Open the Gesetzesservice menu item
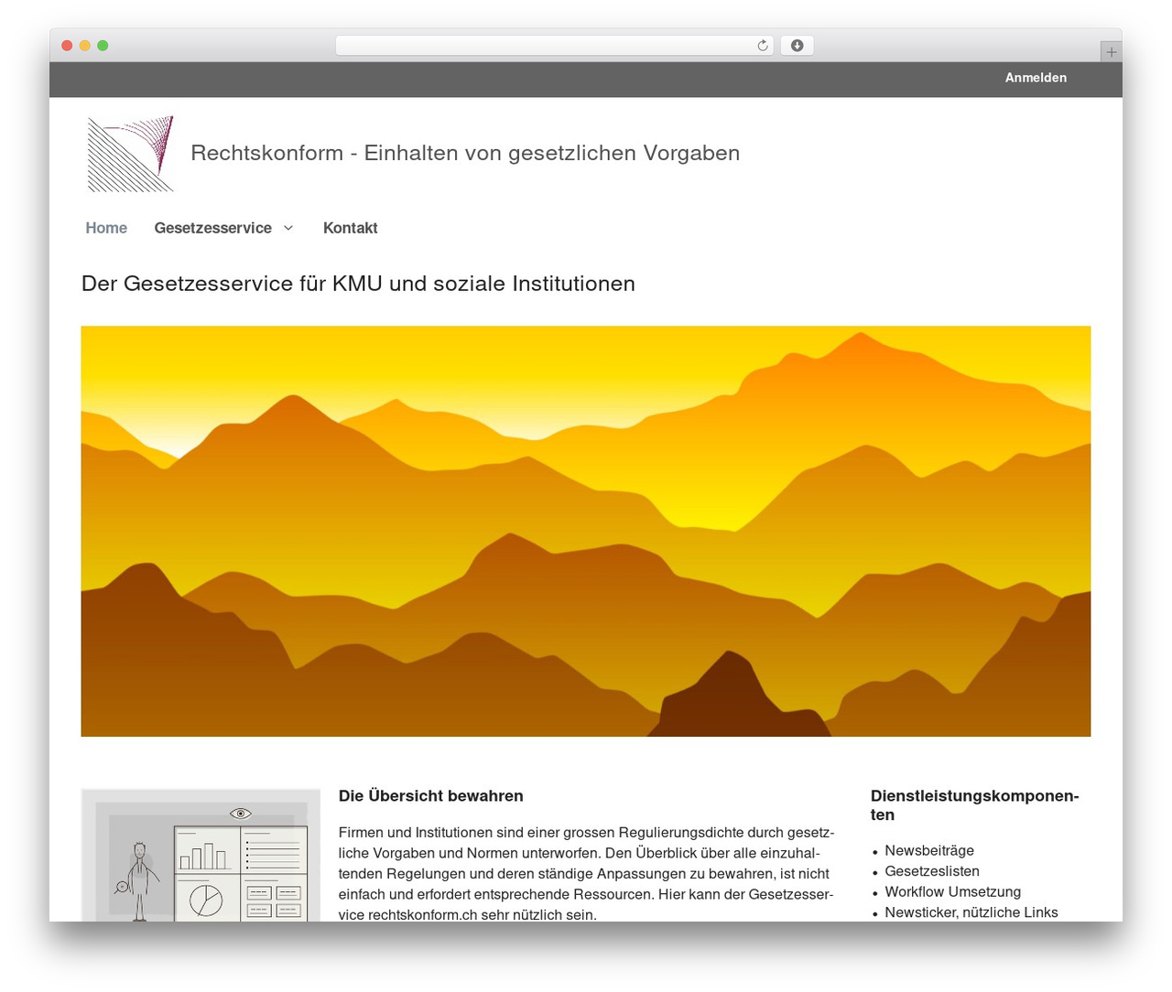Viewport: 1172px width, 992px height. pos(212,228)
